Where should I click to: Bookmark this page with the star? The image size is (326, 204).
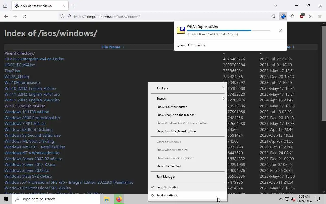273,16
